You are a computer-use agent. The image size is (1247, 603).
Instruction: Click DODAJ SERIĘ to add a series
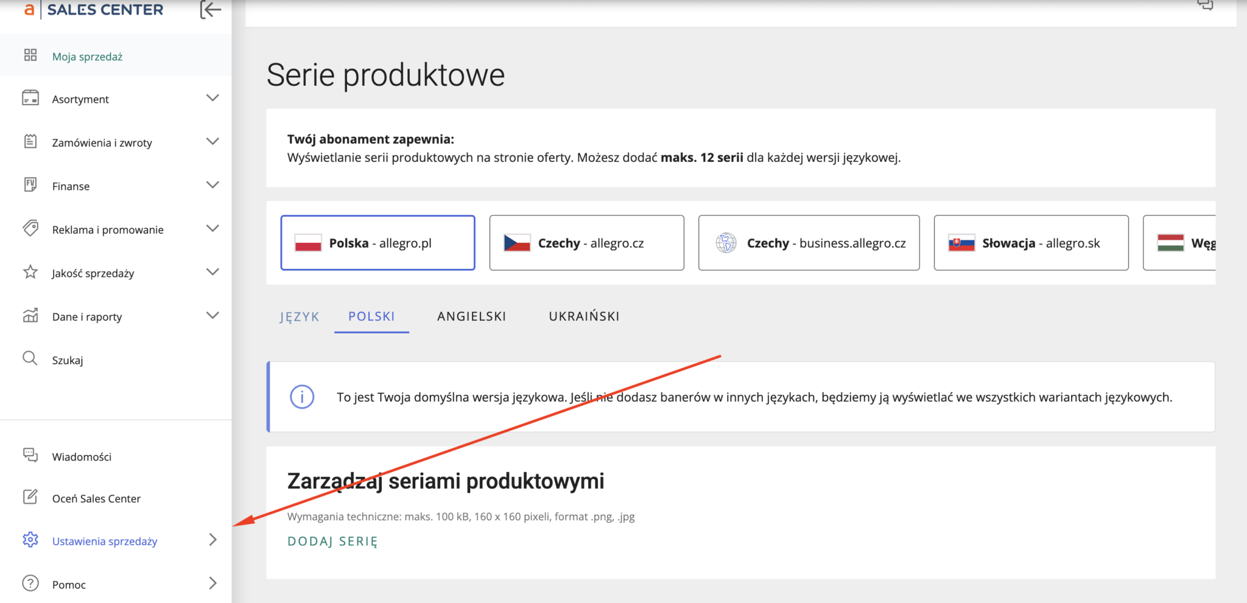point(332,541)
